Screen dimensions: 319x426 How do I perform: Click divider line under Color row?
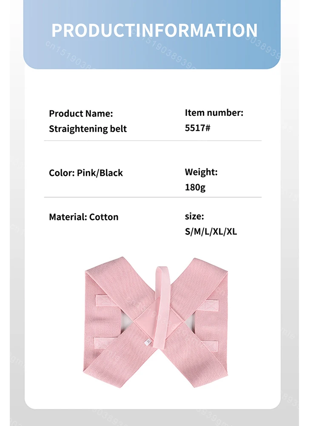point(153,197)
